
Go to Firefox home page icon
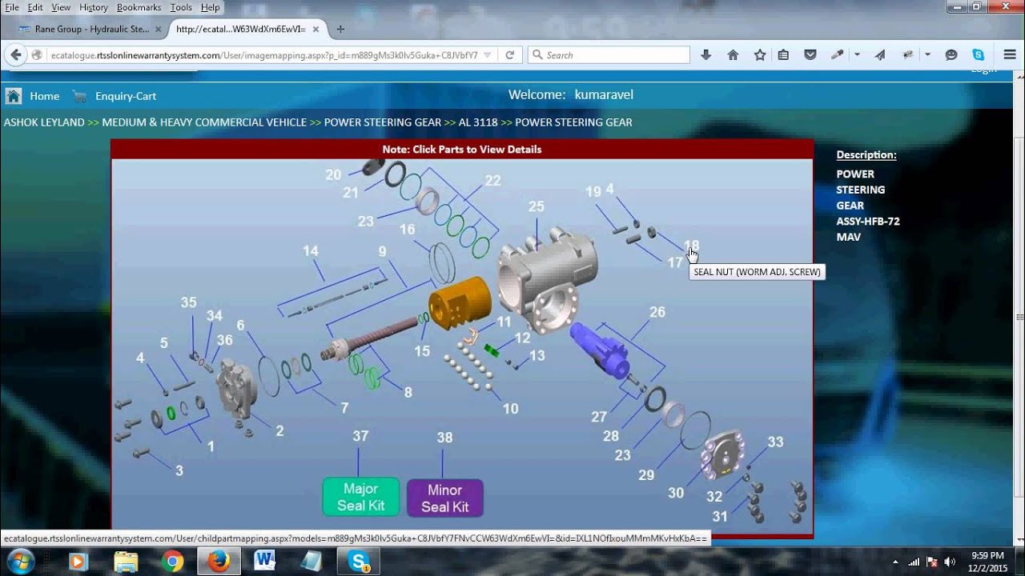[x=733, y=55]
